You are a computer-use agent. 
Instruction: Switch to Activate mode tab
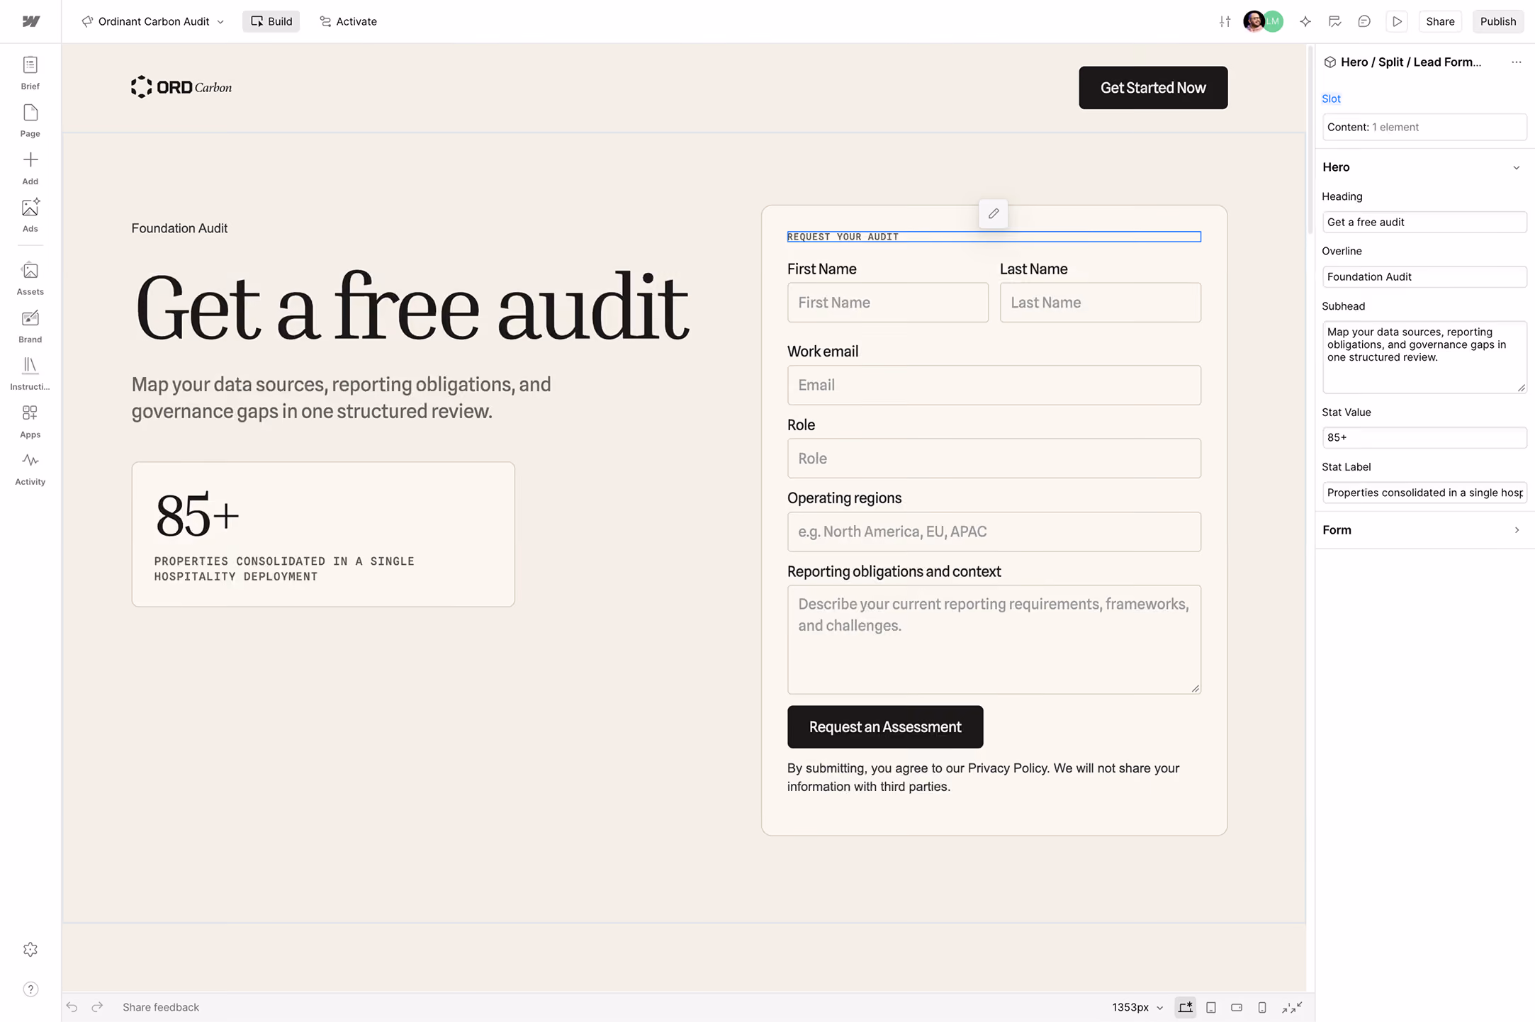pyautogui.click(x=348, y=21)
